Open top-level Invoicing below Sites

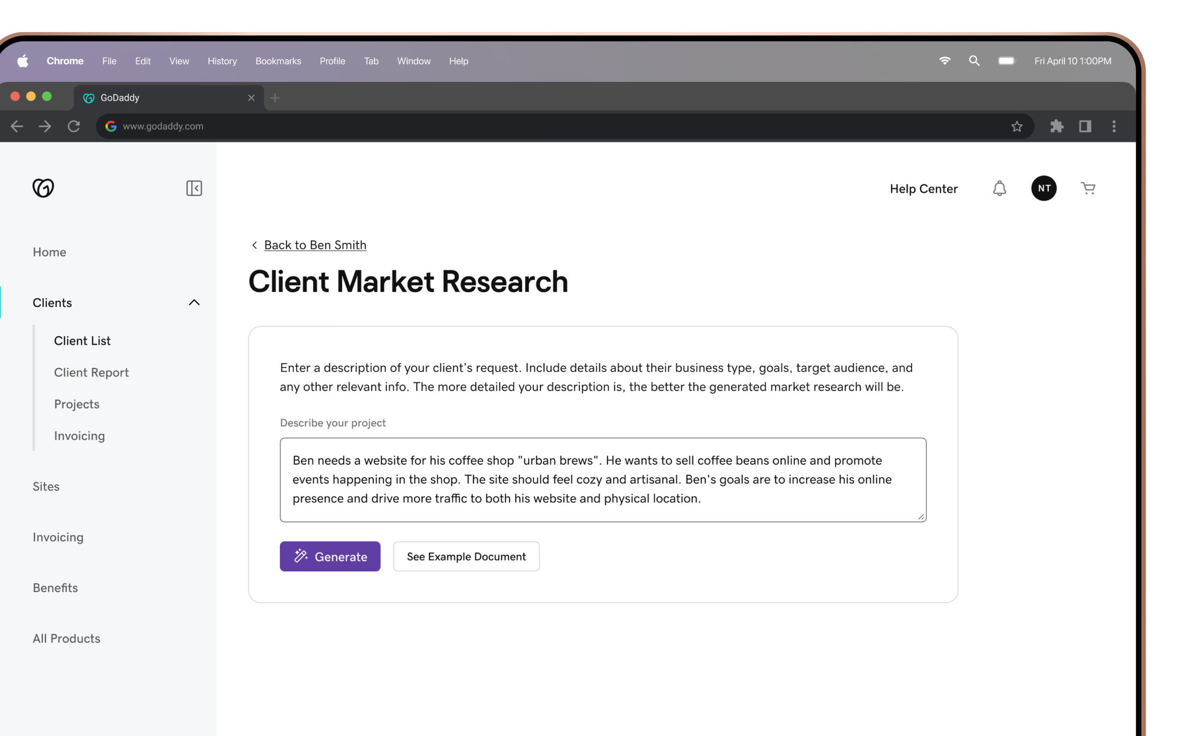(58, 537)
